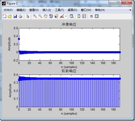
Task: Select the Rotate 3D tool
Action: (51, 16)
